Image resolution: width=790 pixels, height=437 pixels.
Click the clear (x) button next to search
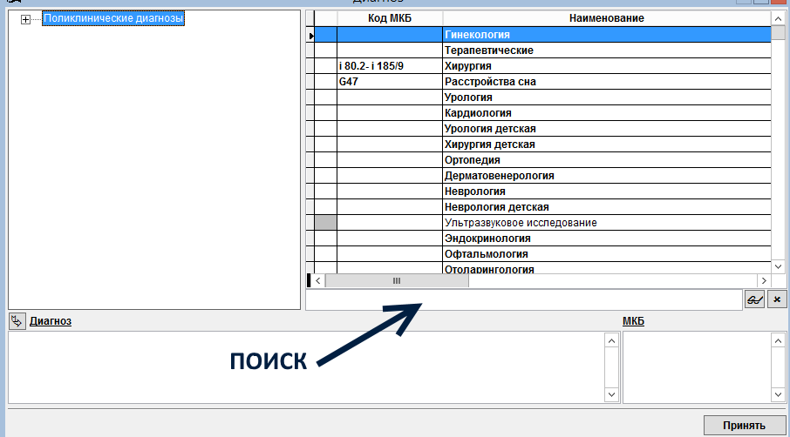click(x=778, y=299)
